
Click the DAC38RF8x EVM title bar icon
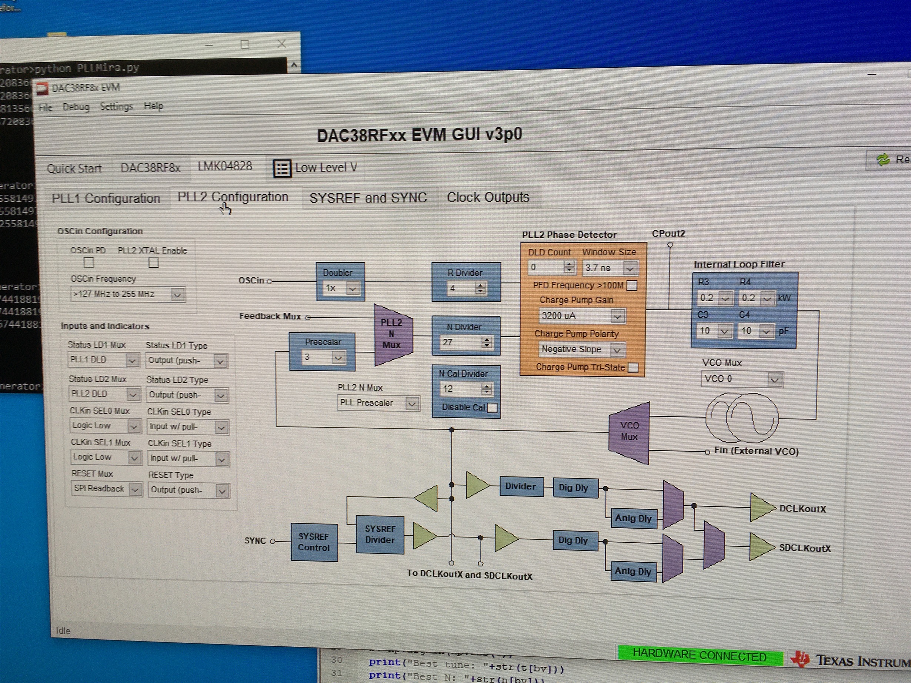pyautogui.click(x=43, y=88)
